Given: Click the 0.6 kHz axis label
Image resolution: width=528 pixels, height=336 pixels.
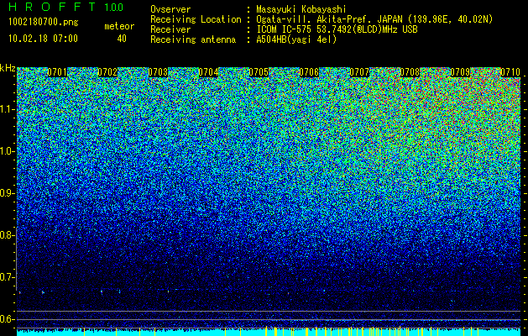Looking at the screenshot, I should click(6, 319).
